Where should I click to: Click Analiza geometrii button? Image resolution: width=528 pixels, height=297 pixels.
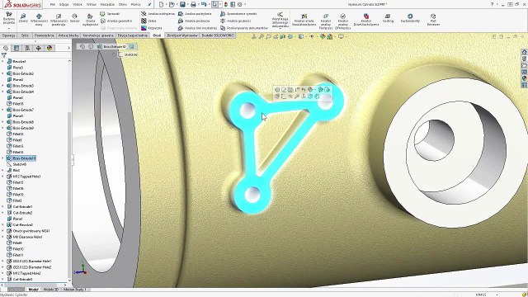[116, 21]
